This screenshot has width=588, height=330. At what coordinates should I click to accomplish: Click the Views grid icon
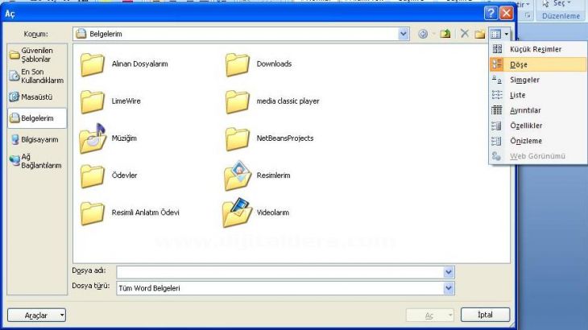click(x=495, y=34)
